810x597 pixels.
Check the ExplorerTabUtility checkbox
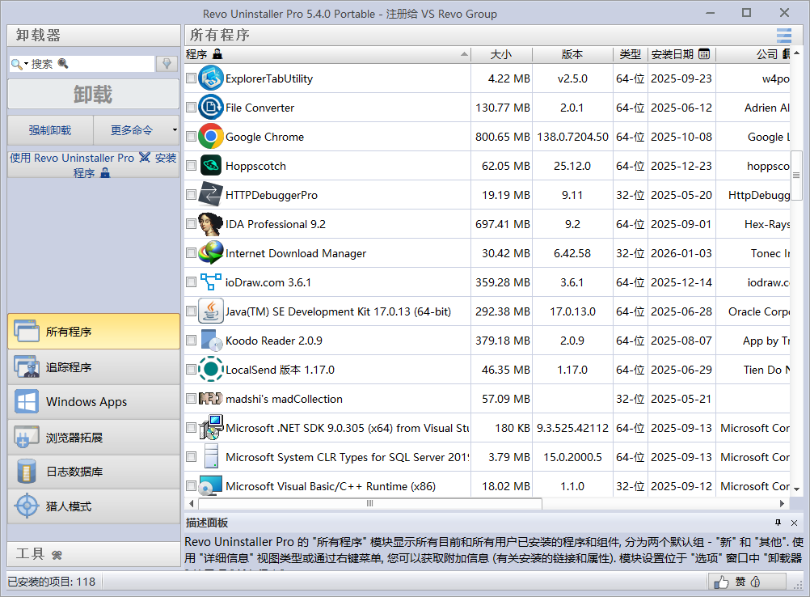pyautogui.click(x=191, y=78)
